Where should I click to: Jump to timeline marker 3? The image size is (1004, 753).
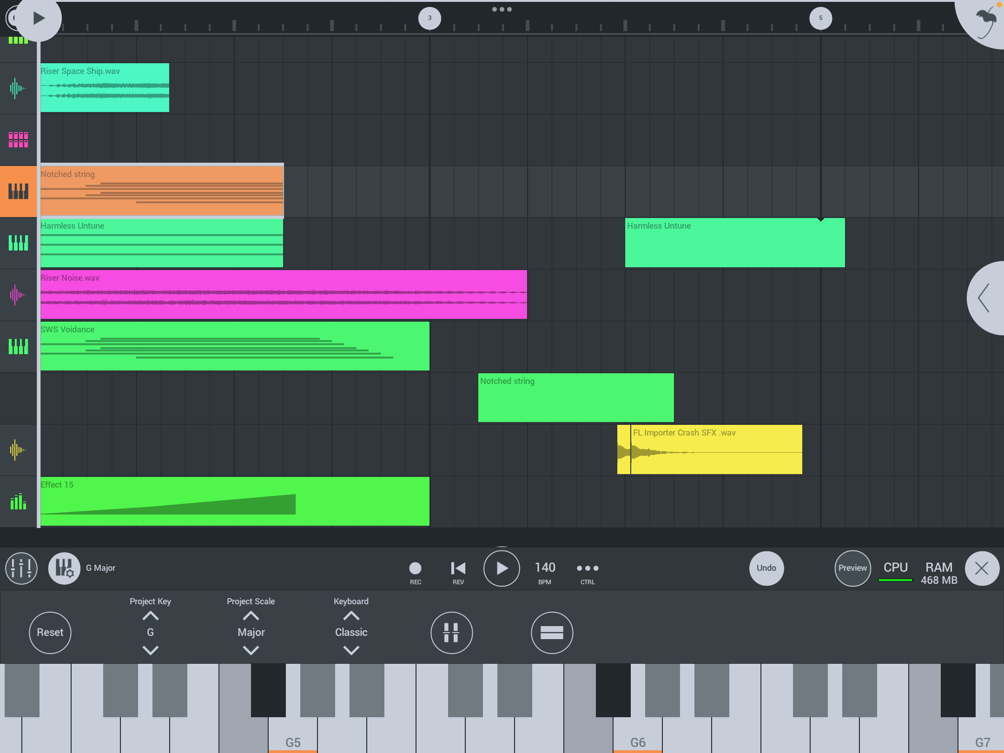pyautogui.click(x=429, y=18)
